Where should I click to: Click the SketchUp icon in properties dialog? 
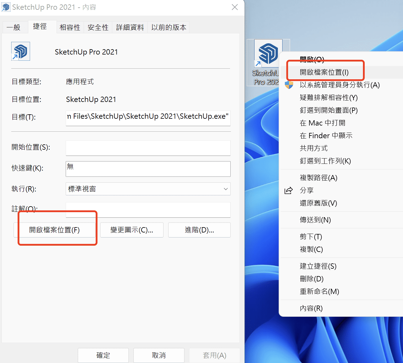tap(21, 51)
